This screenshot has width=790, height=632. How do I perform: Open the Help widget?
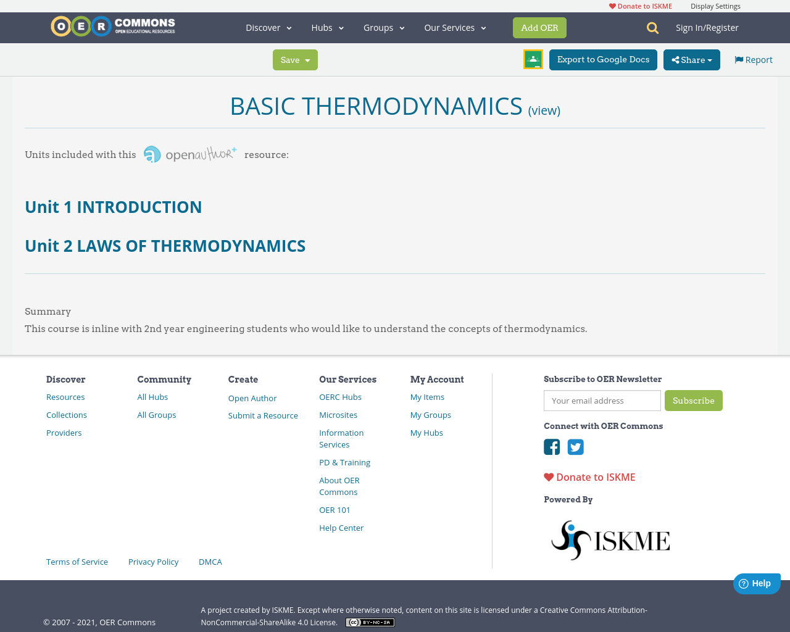click(757, 583)
